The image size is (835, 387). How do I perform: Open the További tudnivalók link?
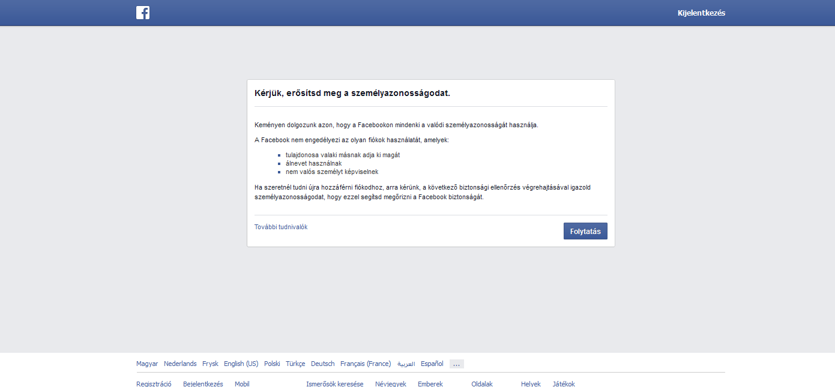281,227
